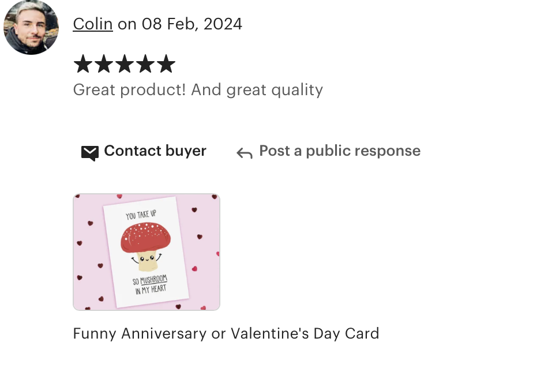Click the reply arrow icon
Viewport: 548px width, 368px height.
click(x=245, y=153)
